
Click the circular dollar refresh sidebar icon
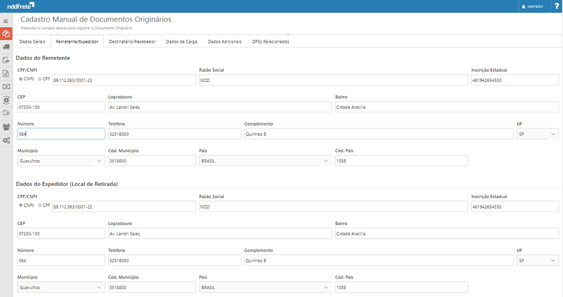point(6,100)
